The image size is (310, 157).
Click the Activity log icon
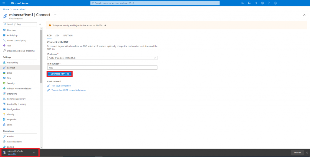click(4, 35)
